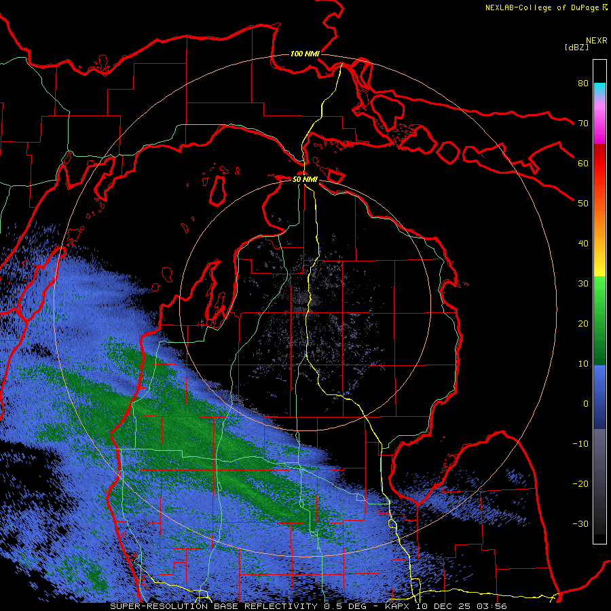Click the [dBZ] unit label
Image resolution: width=611 pixels, height=611 pixels.
pyautogui.click(x=576, y=47)
